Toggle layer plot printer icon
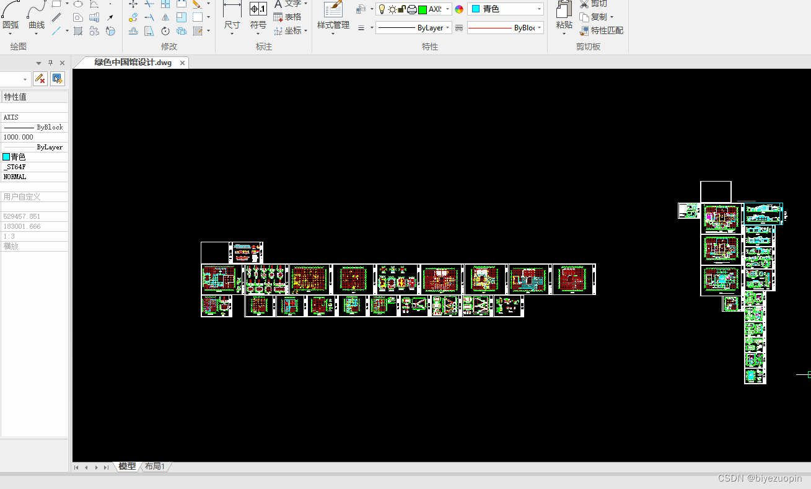 (411, 9)
